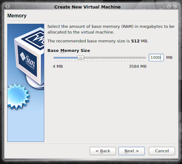The image size is (182, 164).
Task: Focus the 1000 memory size text field
Action: tap(156, 57)
